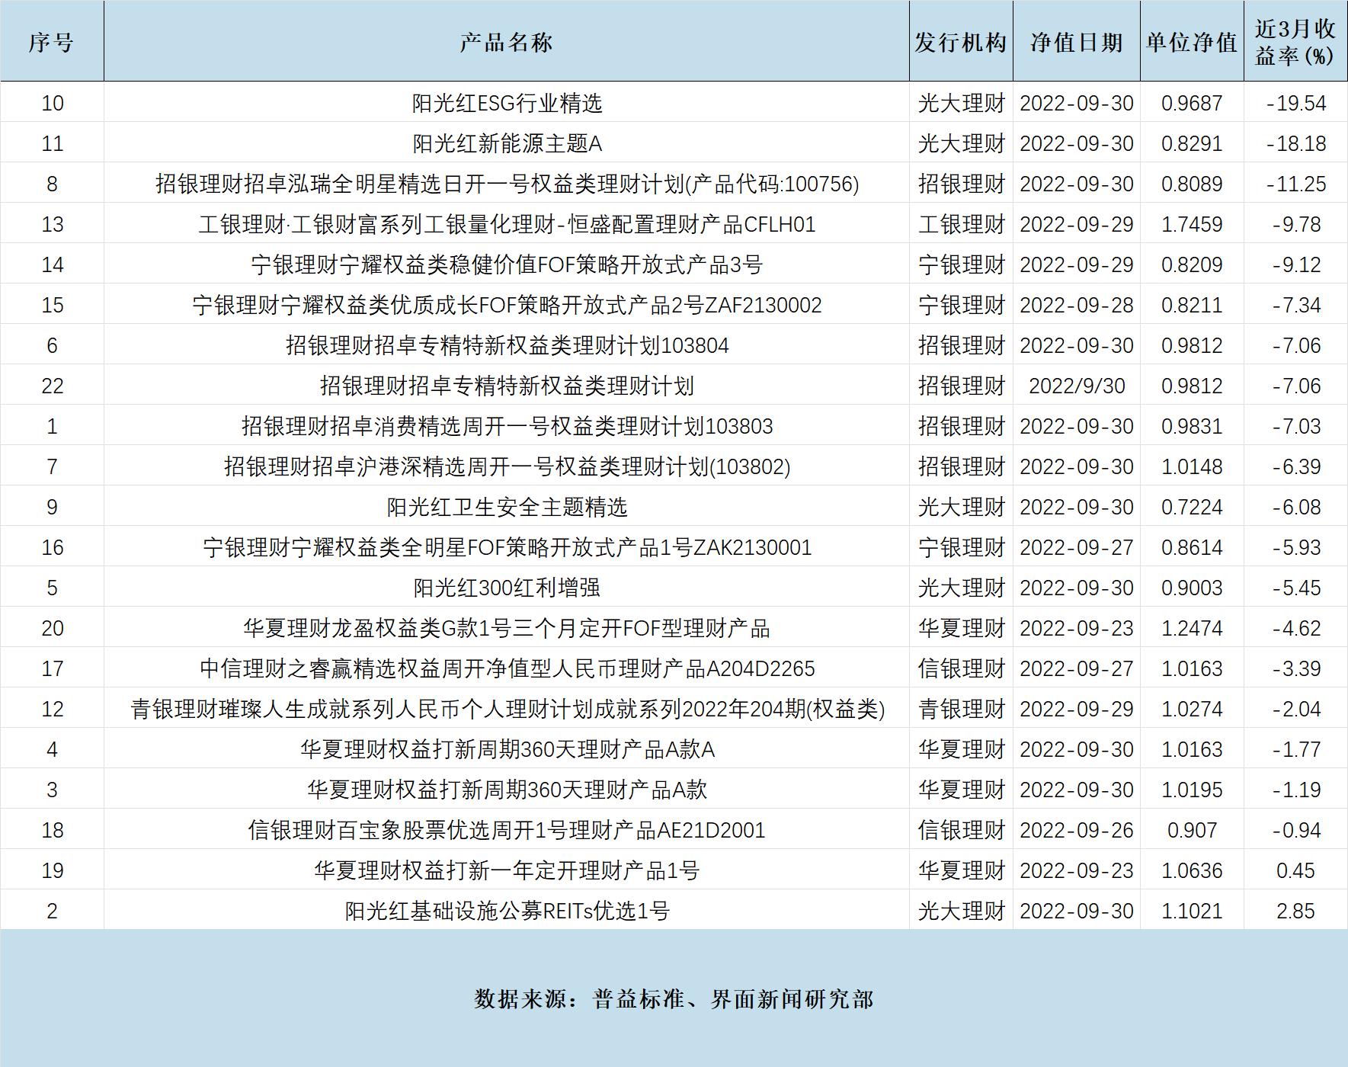
Task: Select the date 2022-09-28
Action: coord(1077,305)
